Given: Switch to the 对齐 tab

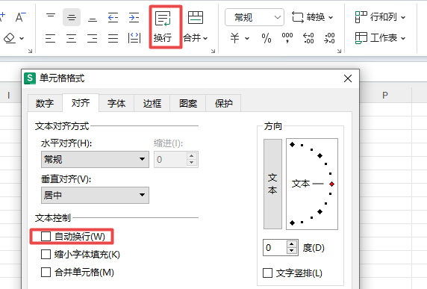Looking at the screenshot, I should point(81,103).
